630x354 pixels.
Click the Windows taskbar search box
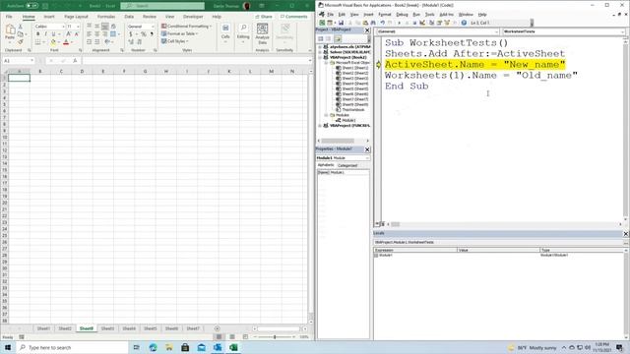[x=72, y=347]
